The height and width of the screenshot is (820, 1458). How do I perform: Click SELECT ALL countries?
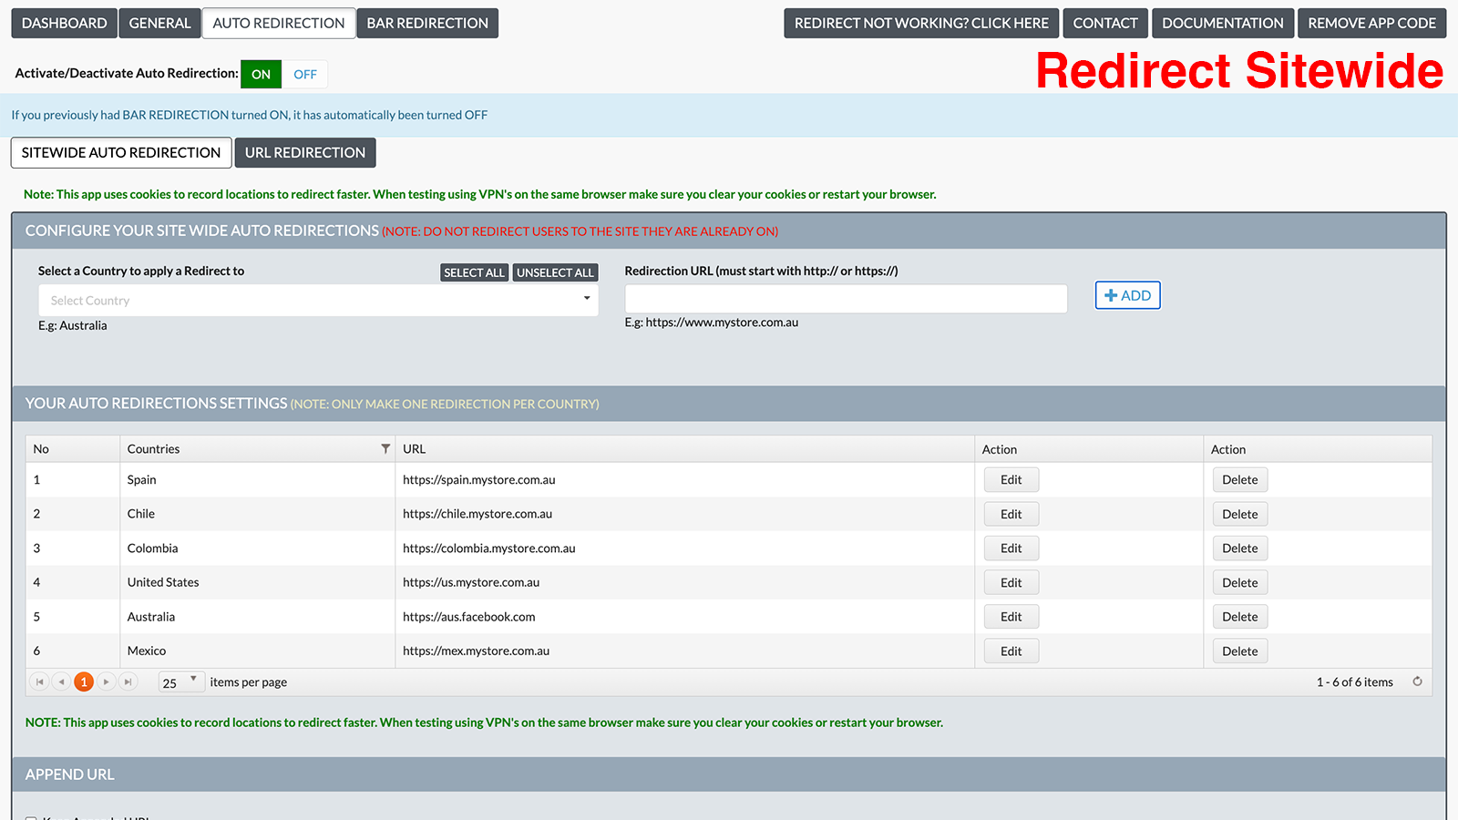474,272
